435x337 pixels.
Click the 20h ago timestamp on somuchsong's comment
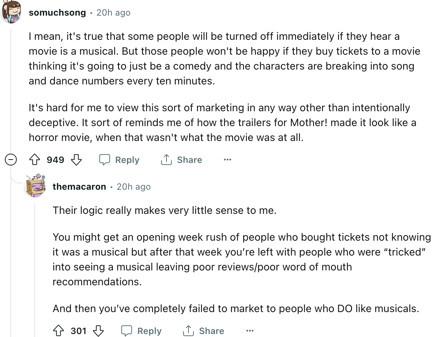[x=113, y=13]
